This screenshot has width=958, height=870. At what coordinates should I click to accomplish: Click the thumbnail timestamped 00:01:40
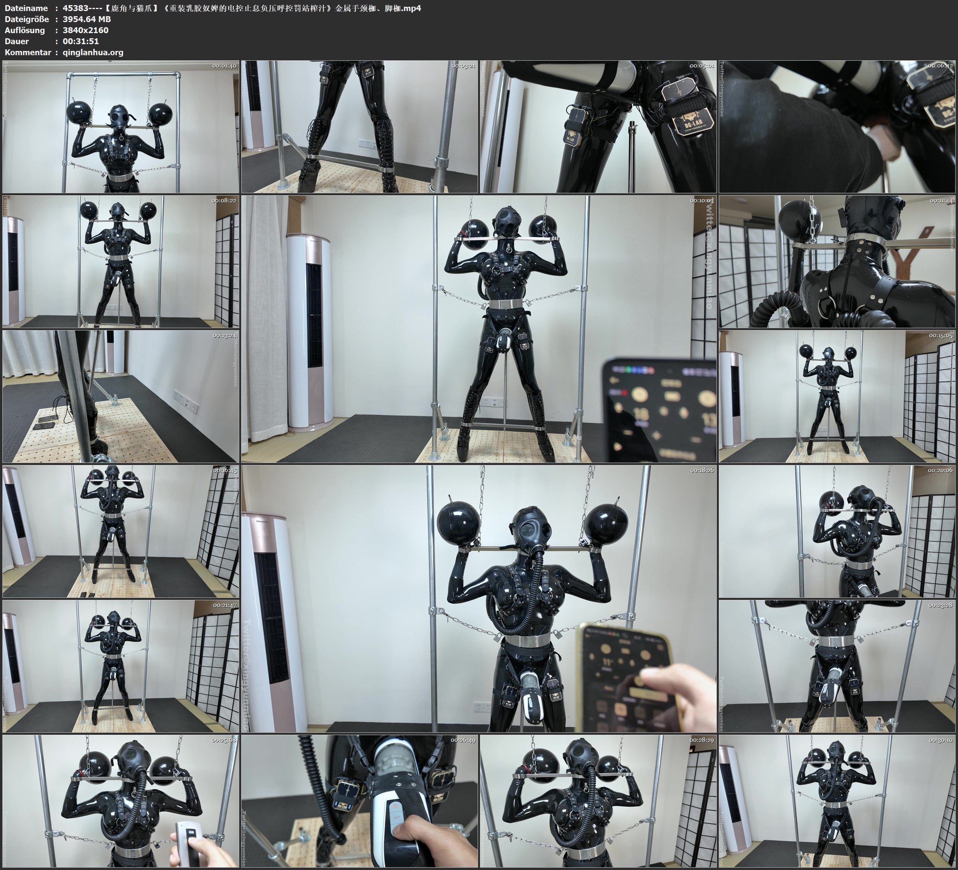121,126
